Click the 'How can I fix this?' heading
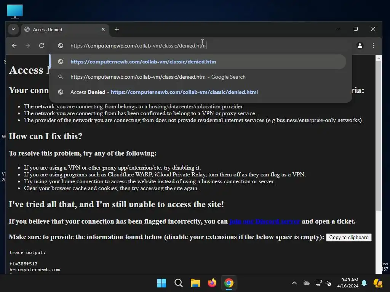 tap(46, 136)
